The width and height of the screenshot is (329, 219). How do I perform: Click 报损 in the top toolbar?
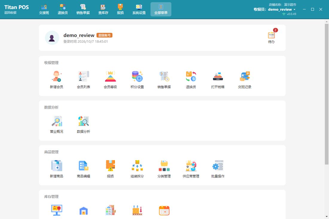(120, 10)
